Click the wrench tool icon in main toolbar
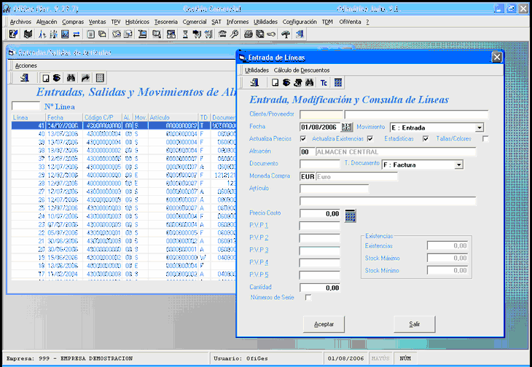Image resolution: width=532 pixels, height=367 pixels. click(234, 34)
